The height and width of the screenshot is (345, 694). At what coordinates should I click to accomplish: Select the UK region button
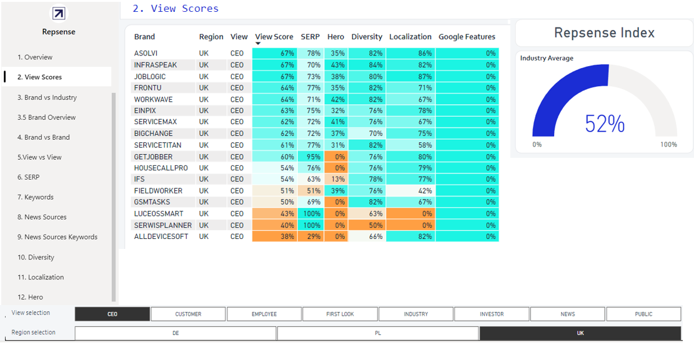[x=580, y=333]
